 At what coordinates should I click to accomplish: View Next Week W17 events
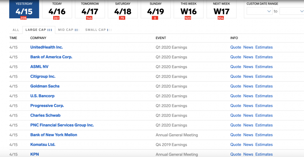(x=221, y=9)
